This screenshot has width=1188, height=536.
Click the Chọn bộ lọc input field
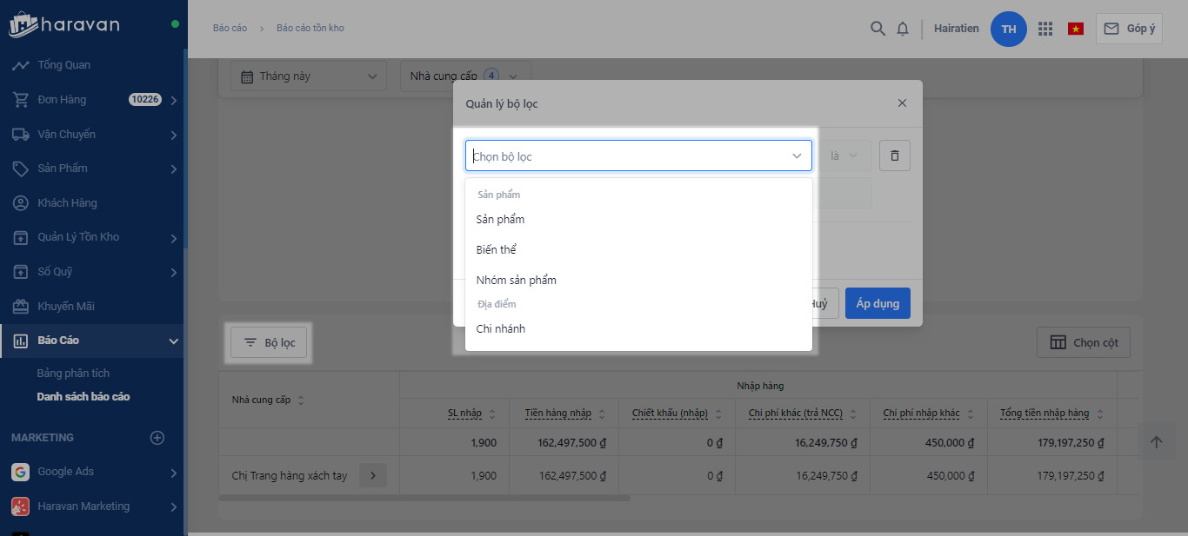(628, 156)
